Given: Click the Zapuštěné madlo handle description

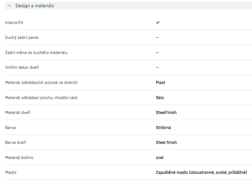Looking at the screenshot, I should pyautogui.click(x=201, y=172).
